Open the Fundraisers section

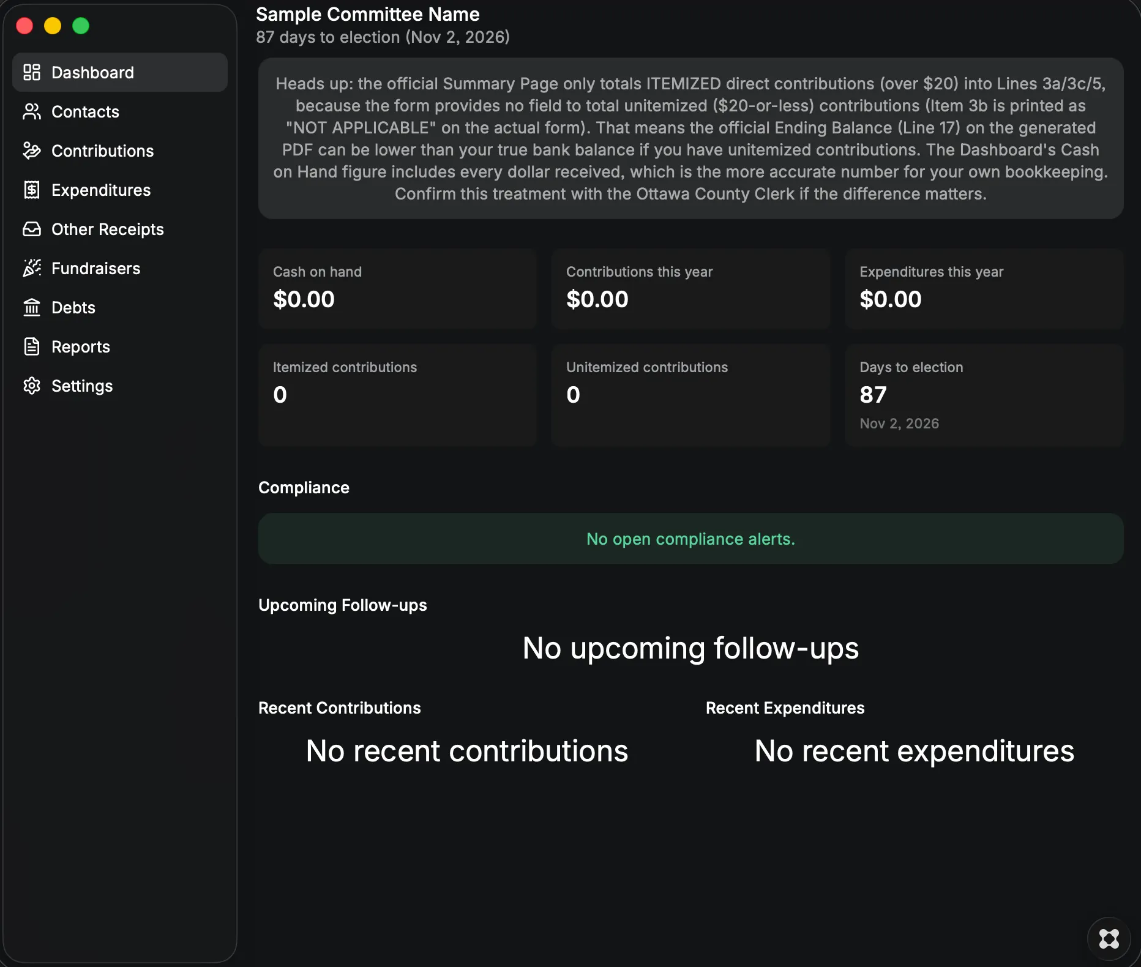coord(120,268)
